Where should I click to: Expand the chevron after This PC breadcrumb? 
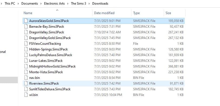pos(18,4)
